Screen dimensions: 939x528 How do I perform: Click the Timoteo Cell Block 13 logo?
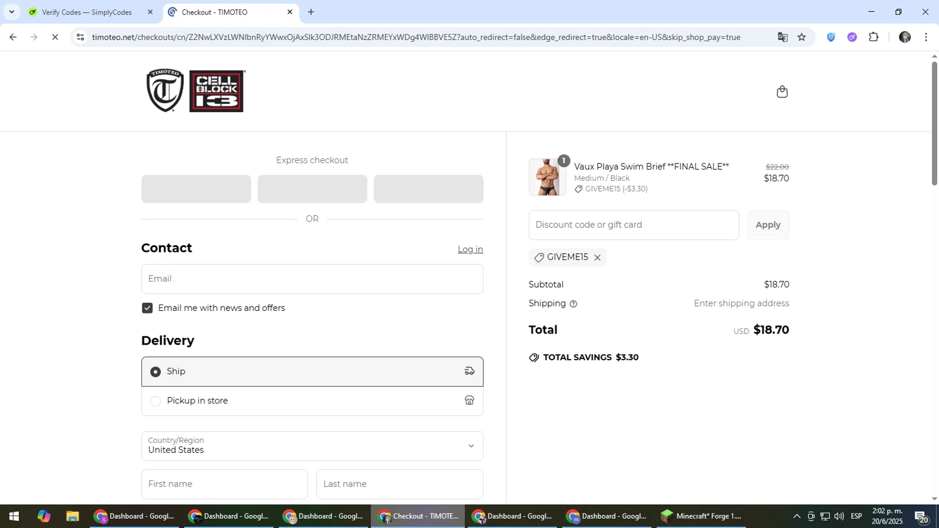pyautogui.click(x=195, y=91)
